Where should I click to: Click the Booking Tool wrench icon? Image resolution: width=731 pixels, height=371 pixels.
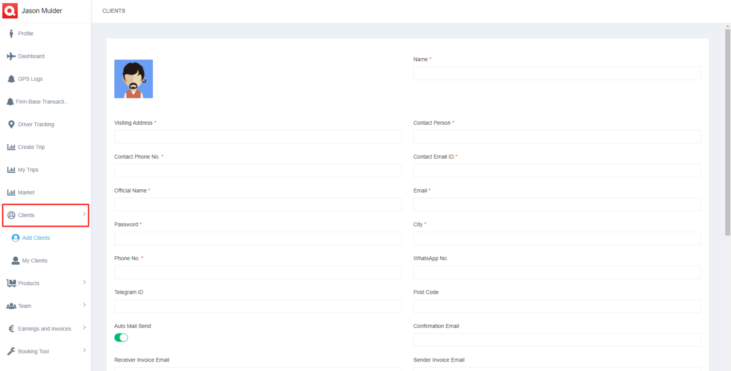[x=10, y=351]
